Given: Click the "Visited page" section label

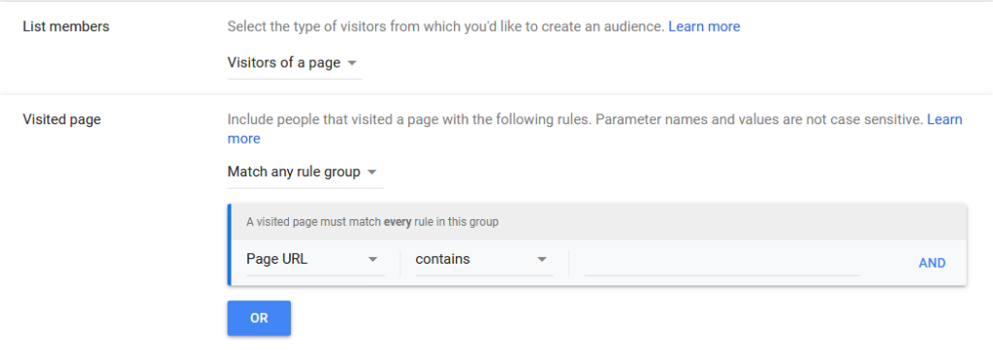Looking at the screenshot, I should coord(62,119).
